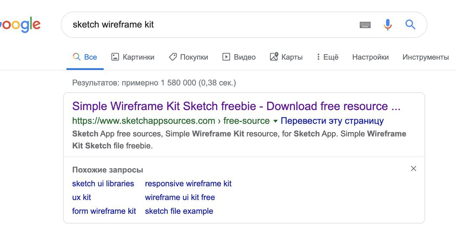
Task: Switch to the Картинки tab
Action: pos(133,57)
